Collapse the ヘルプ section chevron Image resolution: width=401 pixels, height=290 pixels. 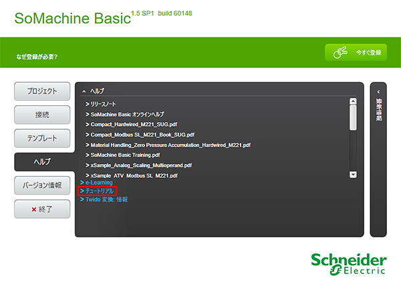point(84,91)
